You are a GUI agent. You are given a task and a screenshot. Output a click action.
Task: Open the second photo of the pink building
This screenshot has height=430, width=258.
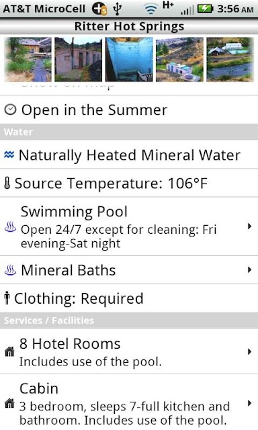click(x=79, y=60)
